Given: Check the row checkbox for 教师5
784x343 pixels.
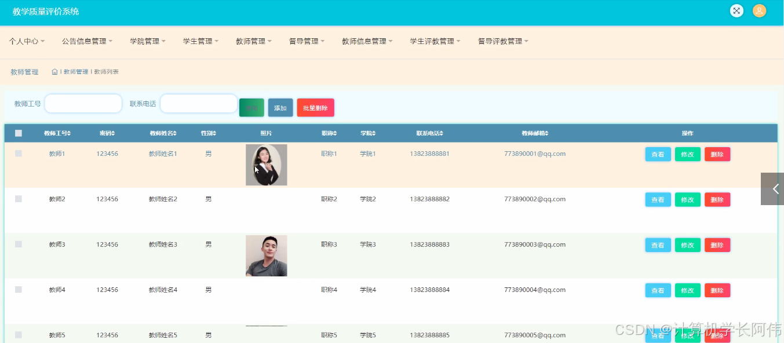Looking at the screenshot, I should click(19, 335).
